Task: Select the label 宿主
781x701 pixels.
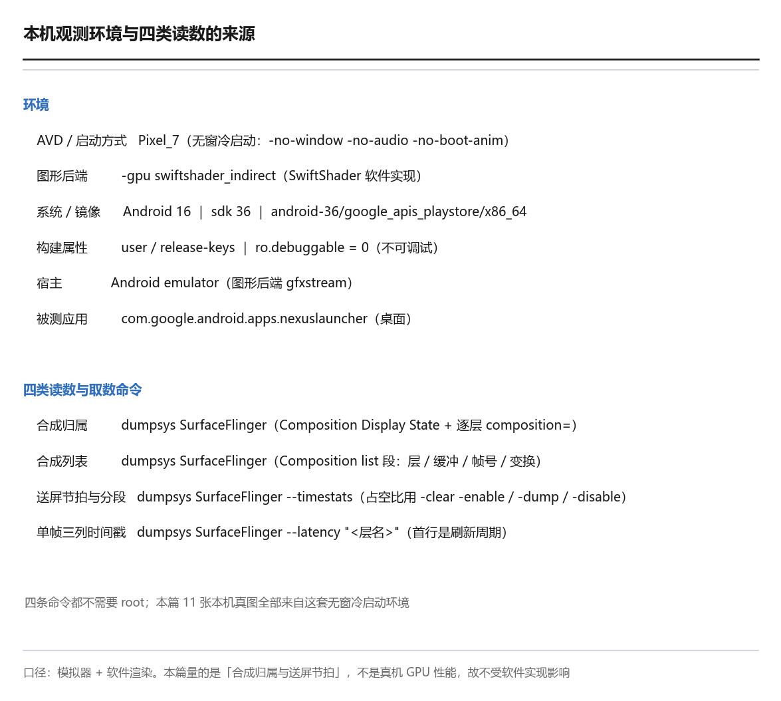Action: click(x=49, y=283)
